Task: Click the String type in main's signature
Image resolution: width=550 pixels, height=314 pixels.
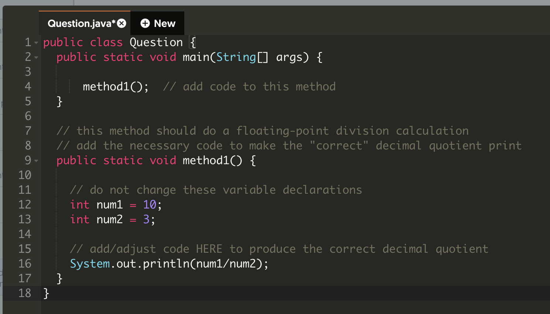Action: pos(236,57)
